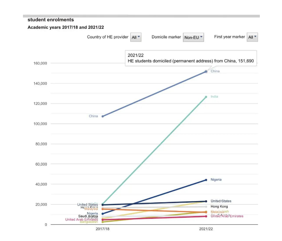Click China data point for 2017/18
The image size is (282, 241).
(103, 116)
